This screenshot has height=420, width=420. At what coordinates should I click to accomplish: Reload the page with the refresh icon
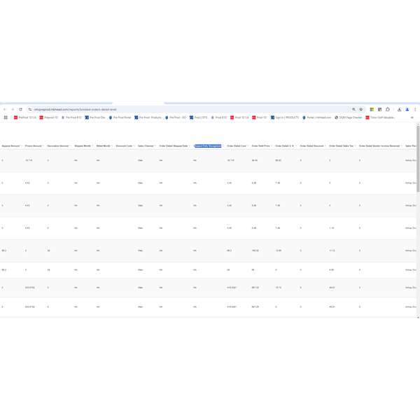pyautogui.click(x=20, y=109)
